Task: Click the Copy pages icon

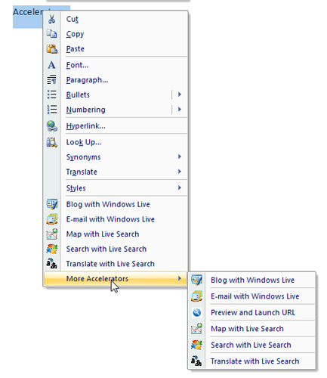Action: tap(52, 34)
